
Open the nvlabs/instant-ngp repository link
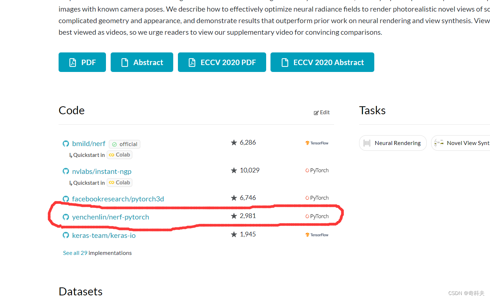point(102,171)
